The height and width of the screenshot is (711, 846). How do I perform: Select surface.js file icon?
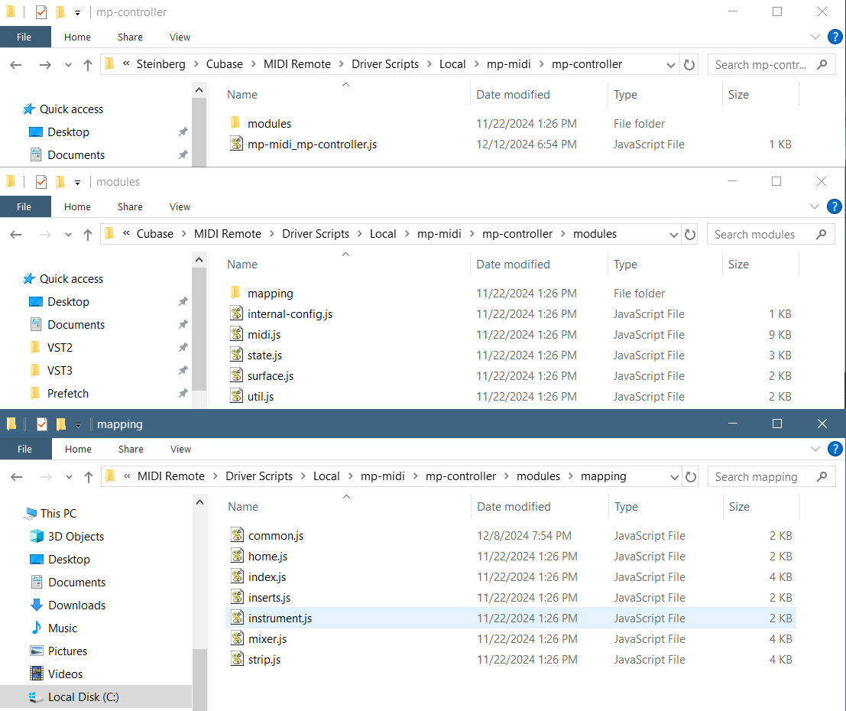pyautogui.click(x=236, y=375)
